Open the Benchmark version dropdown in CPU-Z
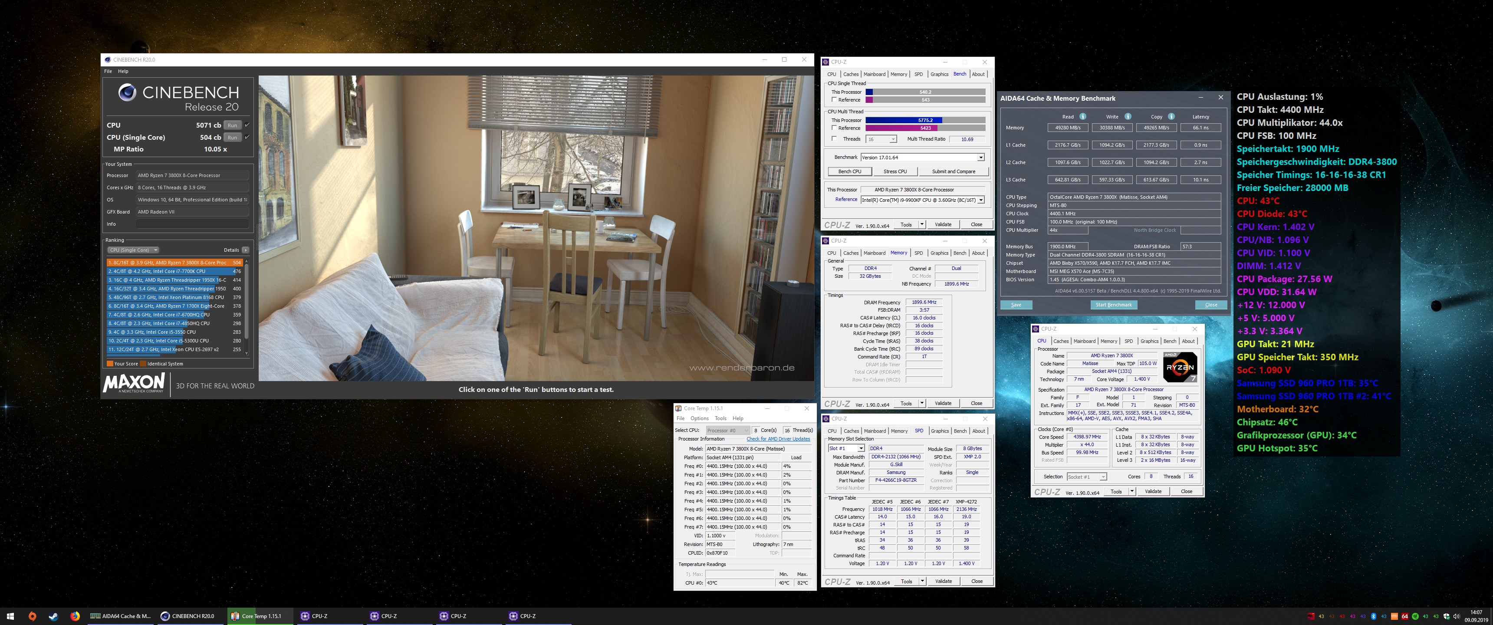Screen dimensions: 1493x625 (x=981, y=158)
